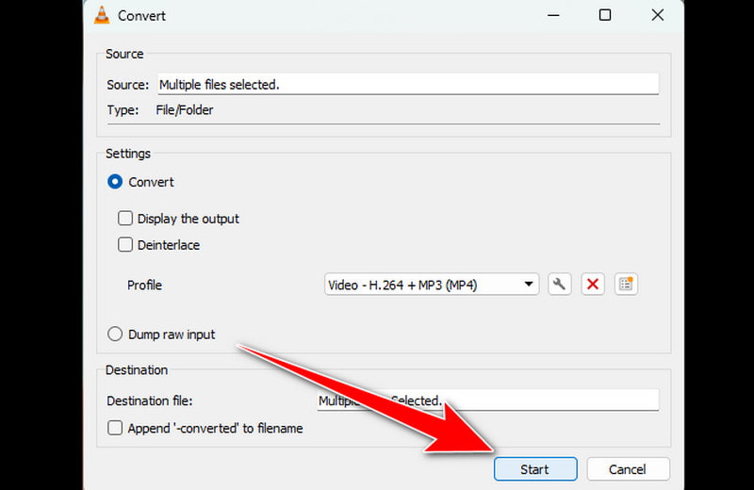Create a new profile with list icon
Screen dimensions: 754x490
click(626, 285)
